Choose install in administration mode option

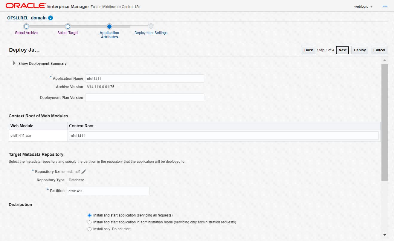(x=89, y=222)
